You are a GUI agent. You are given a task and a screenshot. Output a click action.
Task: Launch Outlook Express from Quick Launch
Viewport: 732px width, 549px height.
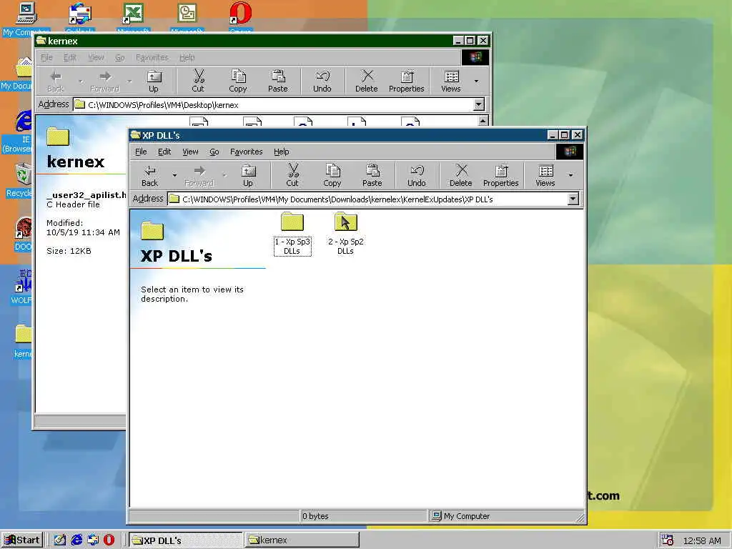point(92,540)
